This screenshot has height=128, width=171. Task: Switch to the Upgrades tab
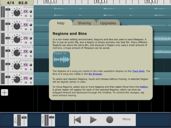pyautogui.click(x=108, y=23)
